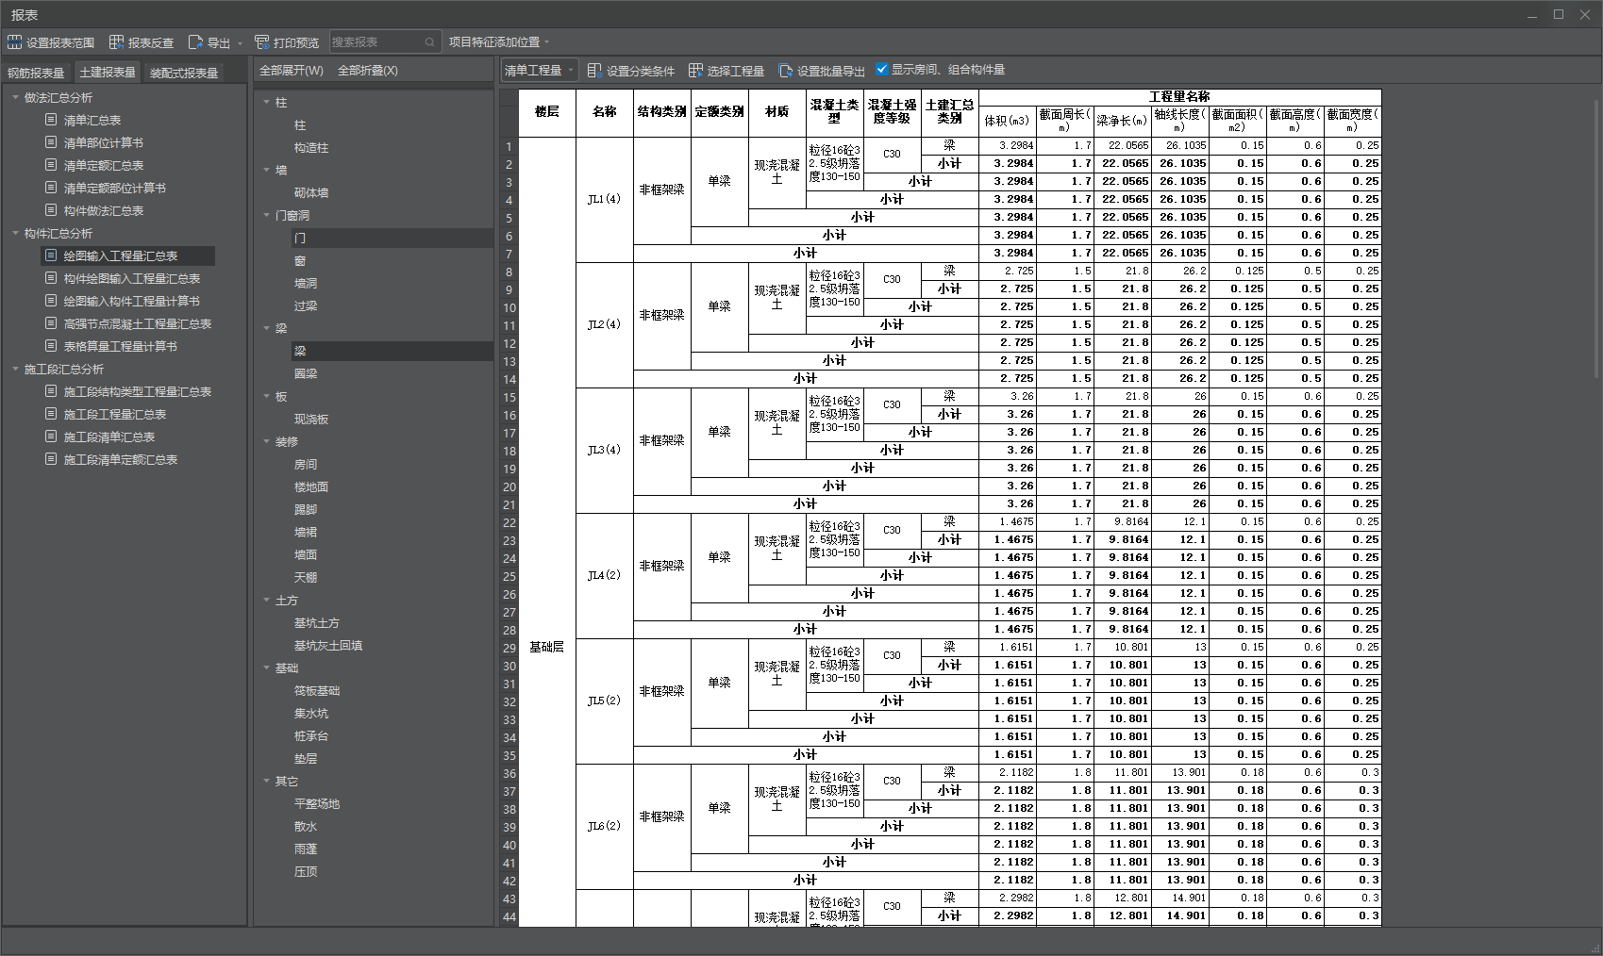1603x956 pixels.
Task: Click the 选择工程量 icon
Action: coord(696,71)
